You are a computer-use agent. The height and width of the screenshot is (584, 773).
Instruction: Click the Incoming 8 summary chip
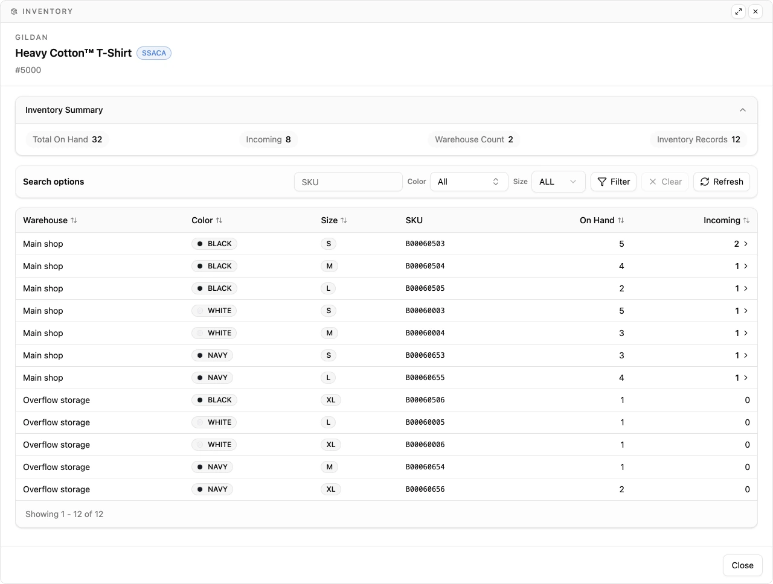pyautogui.click(x=269, y=139)
